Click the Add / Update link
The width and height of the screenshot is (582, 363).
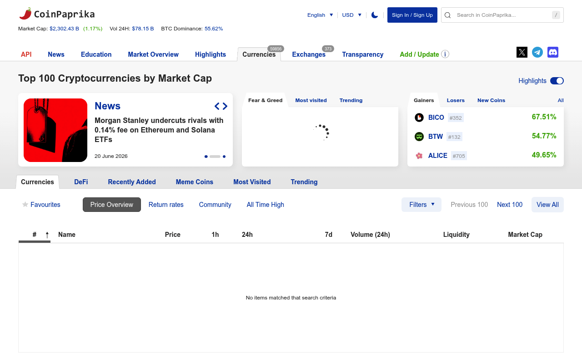(x=419, y=54)
